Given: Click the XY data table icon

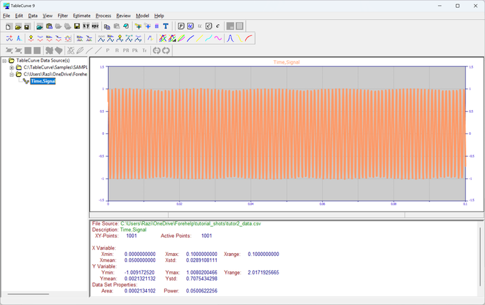Looking at the screenshot, I should click(86, 26).
